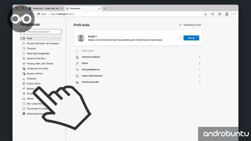Expand Impor data browser chevron arrow
This screenshot has height=141, width=251.
pos(200,76)
